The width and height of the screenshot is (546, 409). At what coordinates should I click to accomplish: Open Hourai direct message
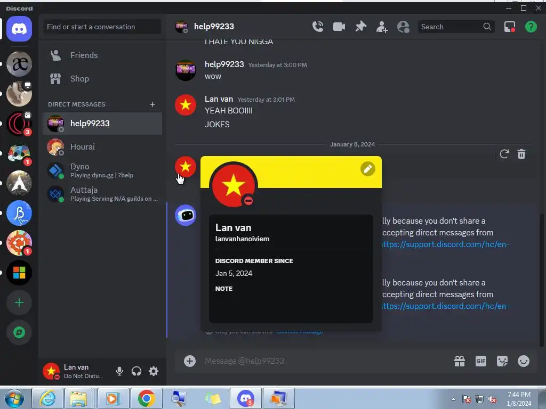click(102, 147)
